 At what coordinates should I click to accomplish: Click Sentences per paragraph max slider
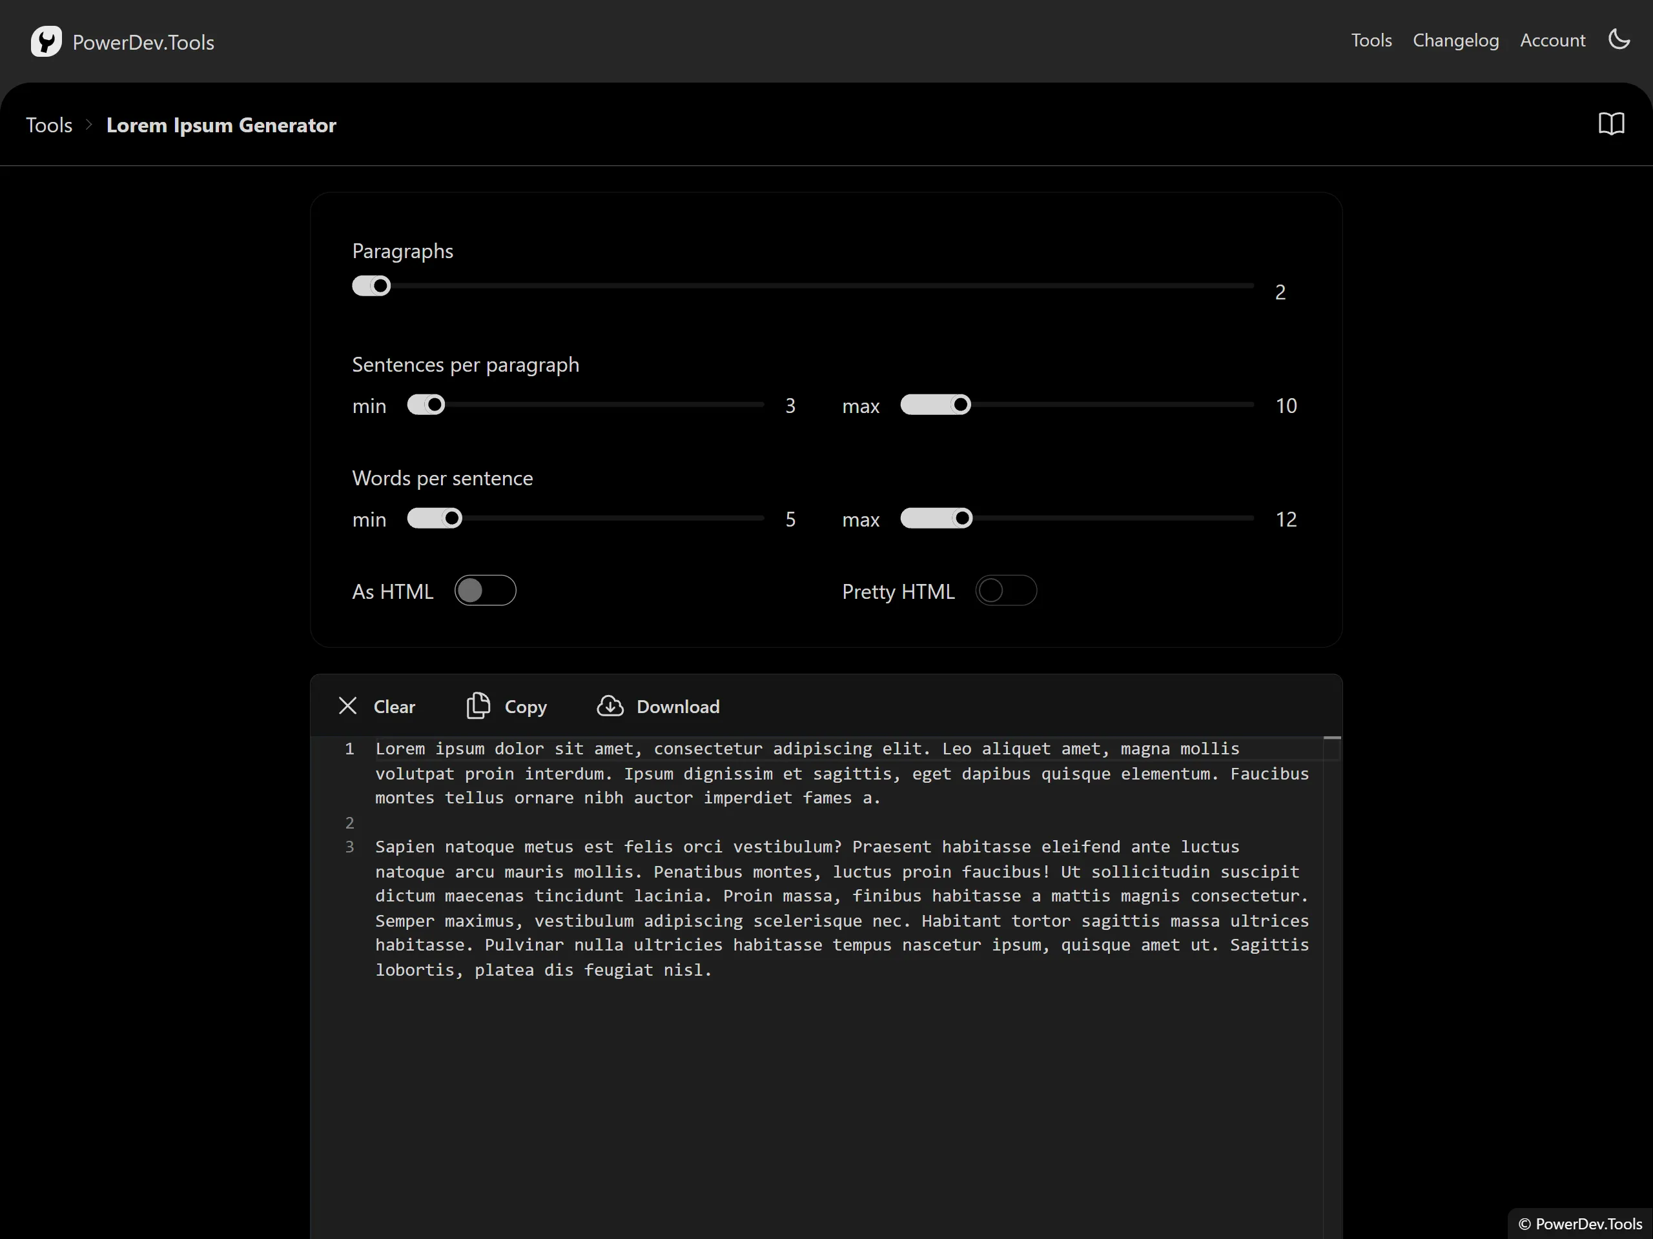point(960,405)
